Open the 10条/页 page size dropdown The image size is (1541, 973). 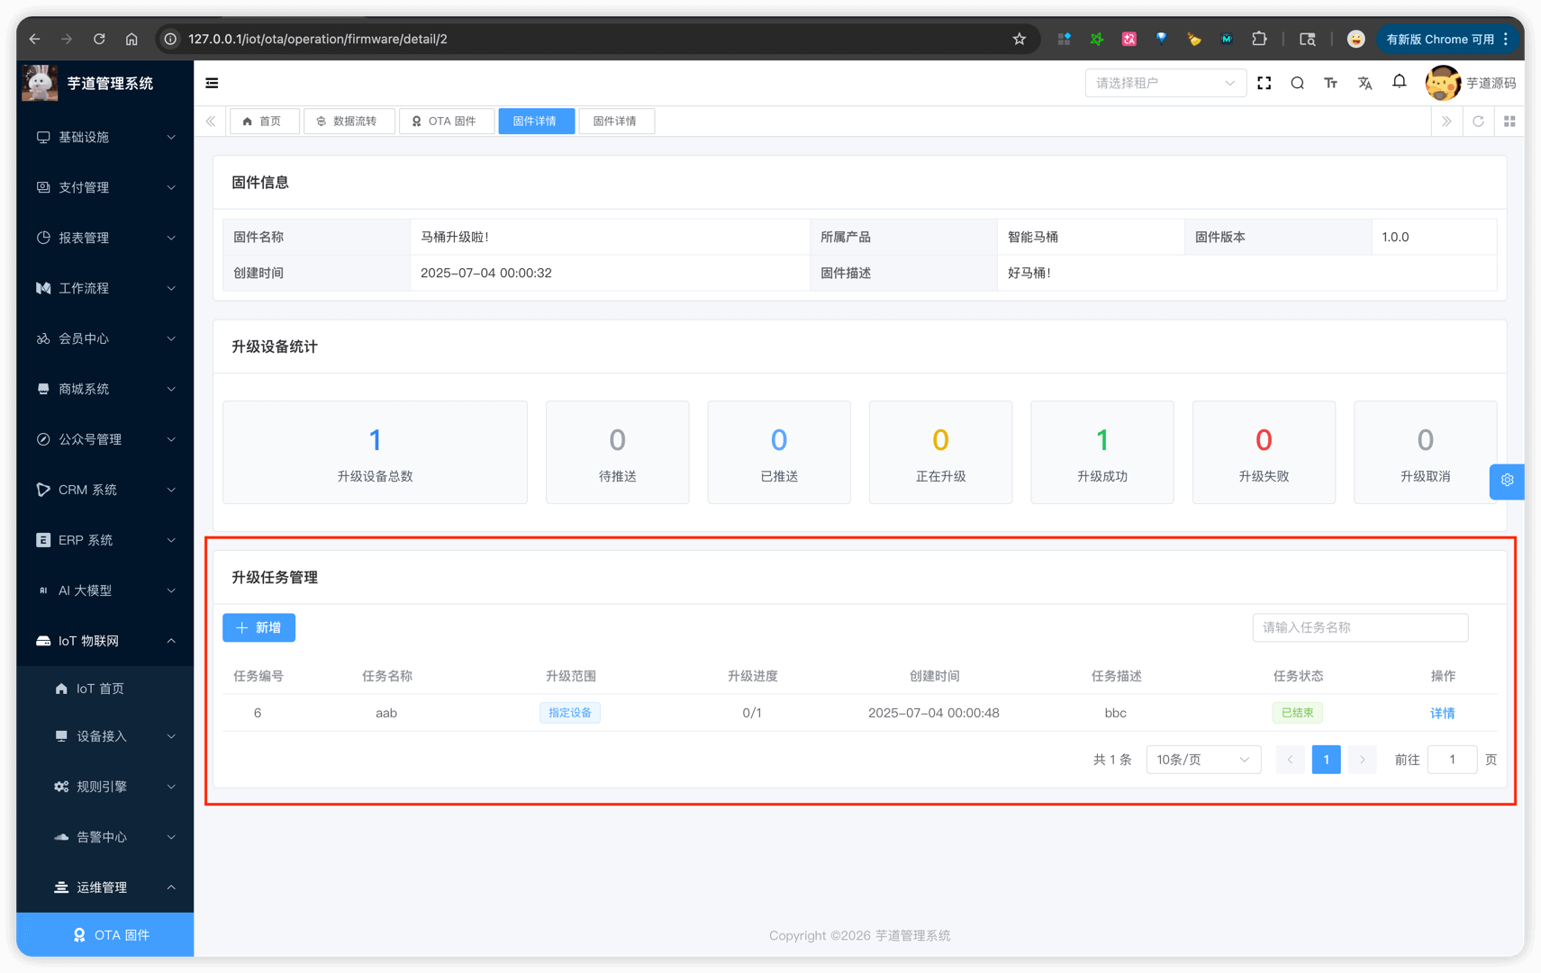coord(1202,760)
